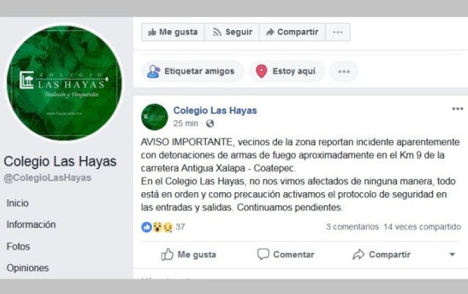Screen dimensions: 468x294
Task: Check in using Estoy aquí pin button
Action: tap(287, 71)
